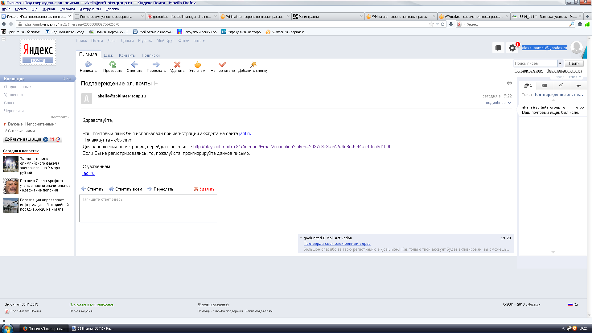This screenshot has width=592, height=333.
Task: Open the search options dropdown arrow near Найти
Action: point(560,63)
